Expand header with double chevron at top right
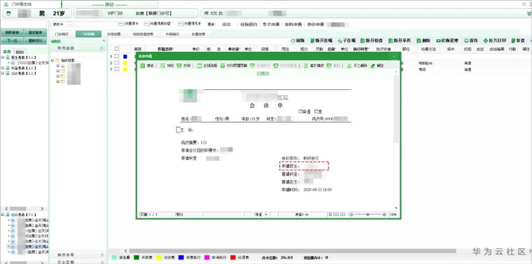532x264 pixels. coord(529,14)
